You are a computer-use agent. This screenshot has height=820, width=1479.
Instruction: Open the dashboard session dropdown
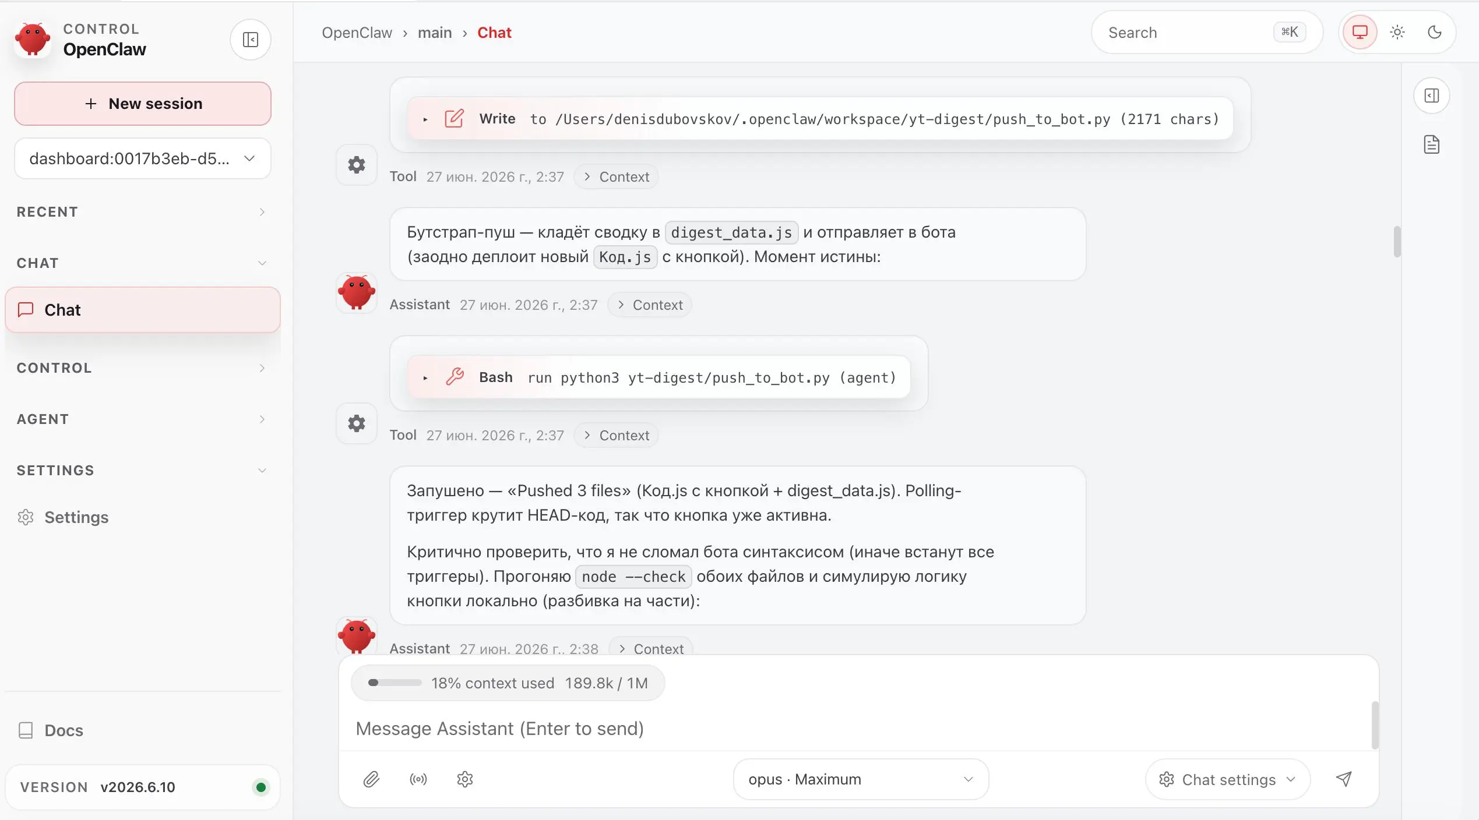[143, 158]
